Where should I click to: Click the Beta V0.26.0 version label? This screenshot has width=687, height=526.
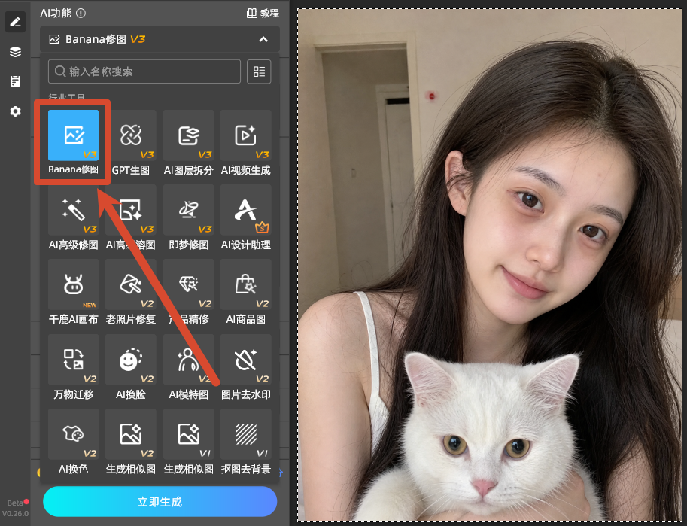pyautogui.click(x=15, y=509)
